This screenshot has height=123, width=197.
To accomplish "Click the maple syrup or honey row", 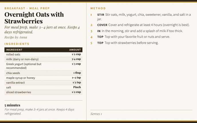I will click(x=43, y=78).
